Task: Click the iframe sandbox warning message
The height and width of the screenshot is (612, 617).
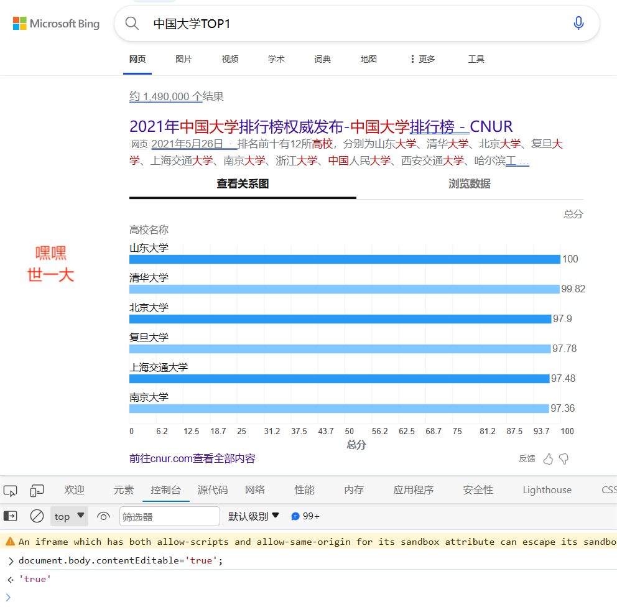Action: 317,542
